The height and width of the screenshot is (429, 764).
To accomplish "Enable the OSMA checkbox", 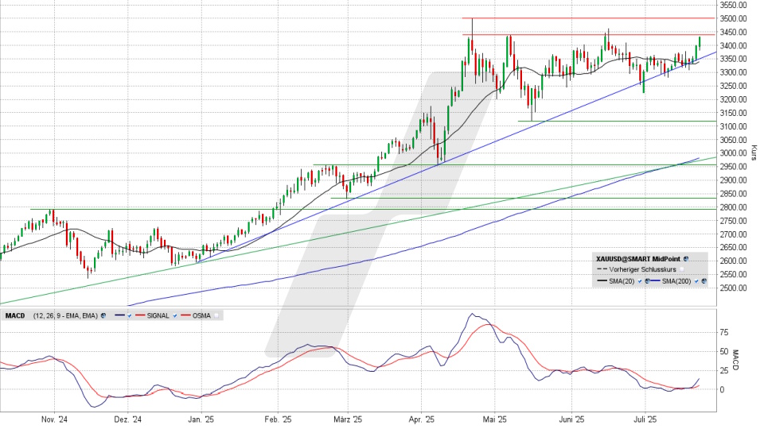I will [x=216, y=315].
